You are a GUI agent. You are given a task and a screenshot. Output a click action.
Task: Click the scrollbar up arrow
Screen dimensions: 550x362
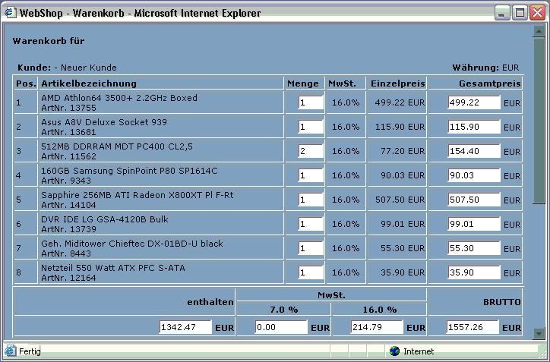click(539, 31)
